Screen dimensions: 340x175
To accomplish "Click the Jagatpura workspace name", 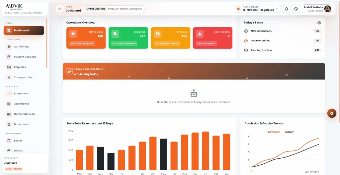I will tap(11, 163).
